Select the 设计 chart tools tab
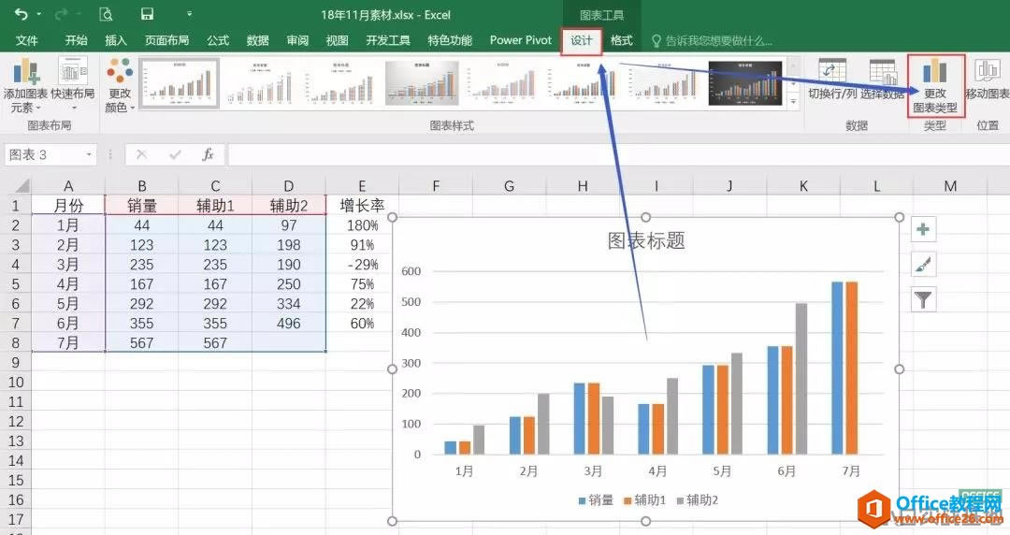Image resolution: width=1010 pixels, height=535 pixels. (x=581, y=40)
